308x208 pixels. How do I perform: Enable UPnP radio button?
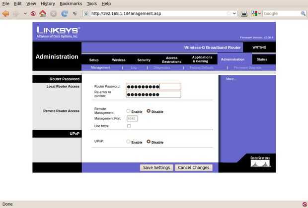[x=128, y=142]
